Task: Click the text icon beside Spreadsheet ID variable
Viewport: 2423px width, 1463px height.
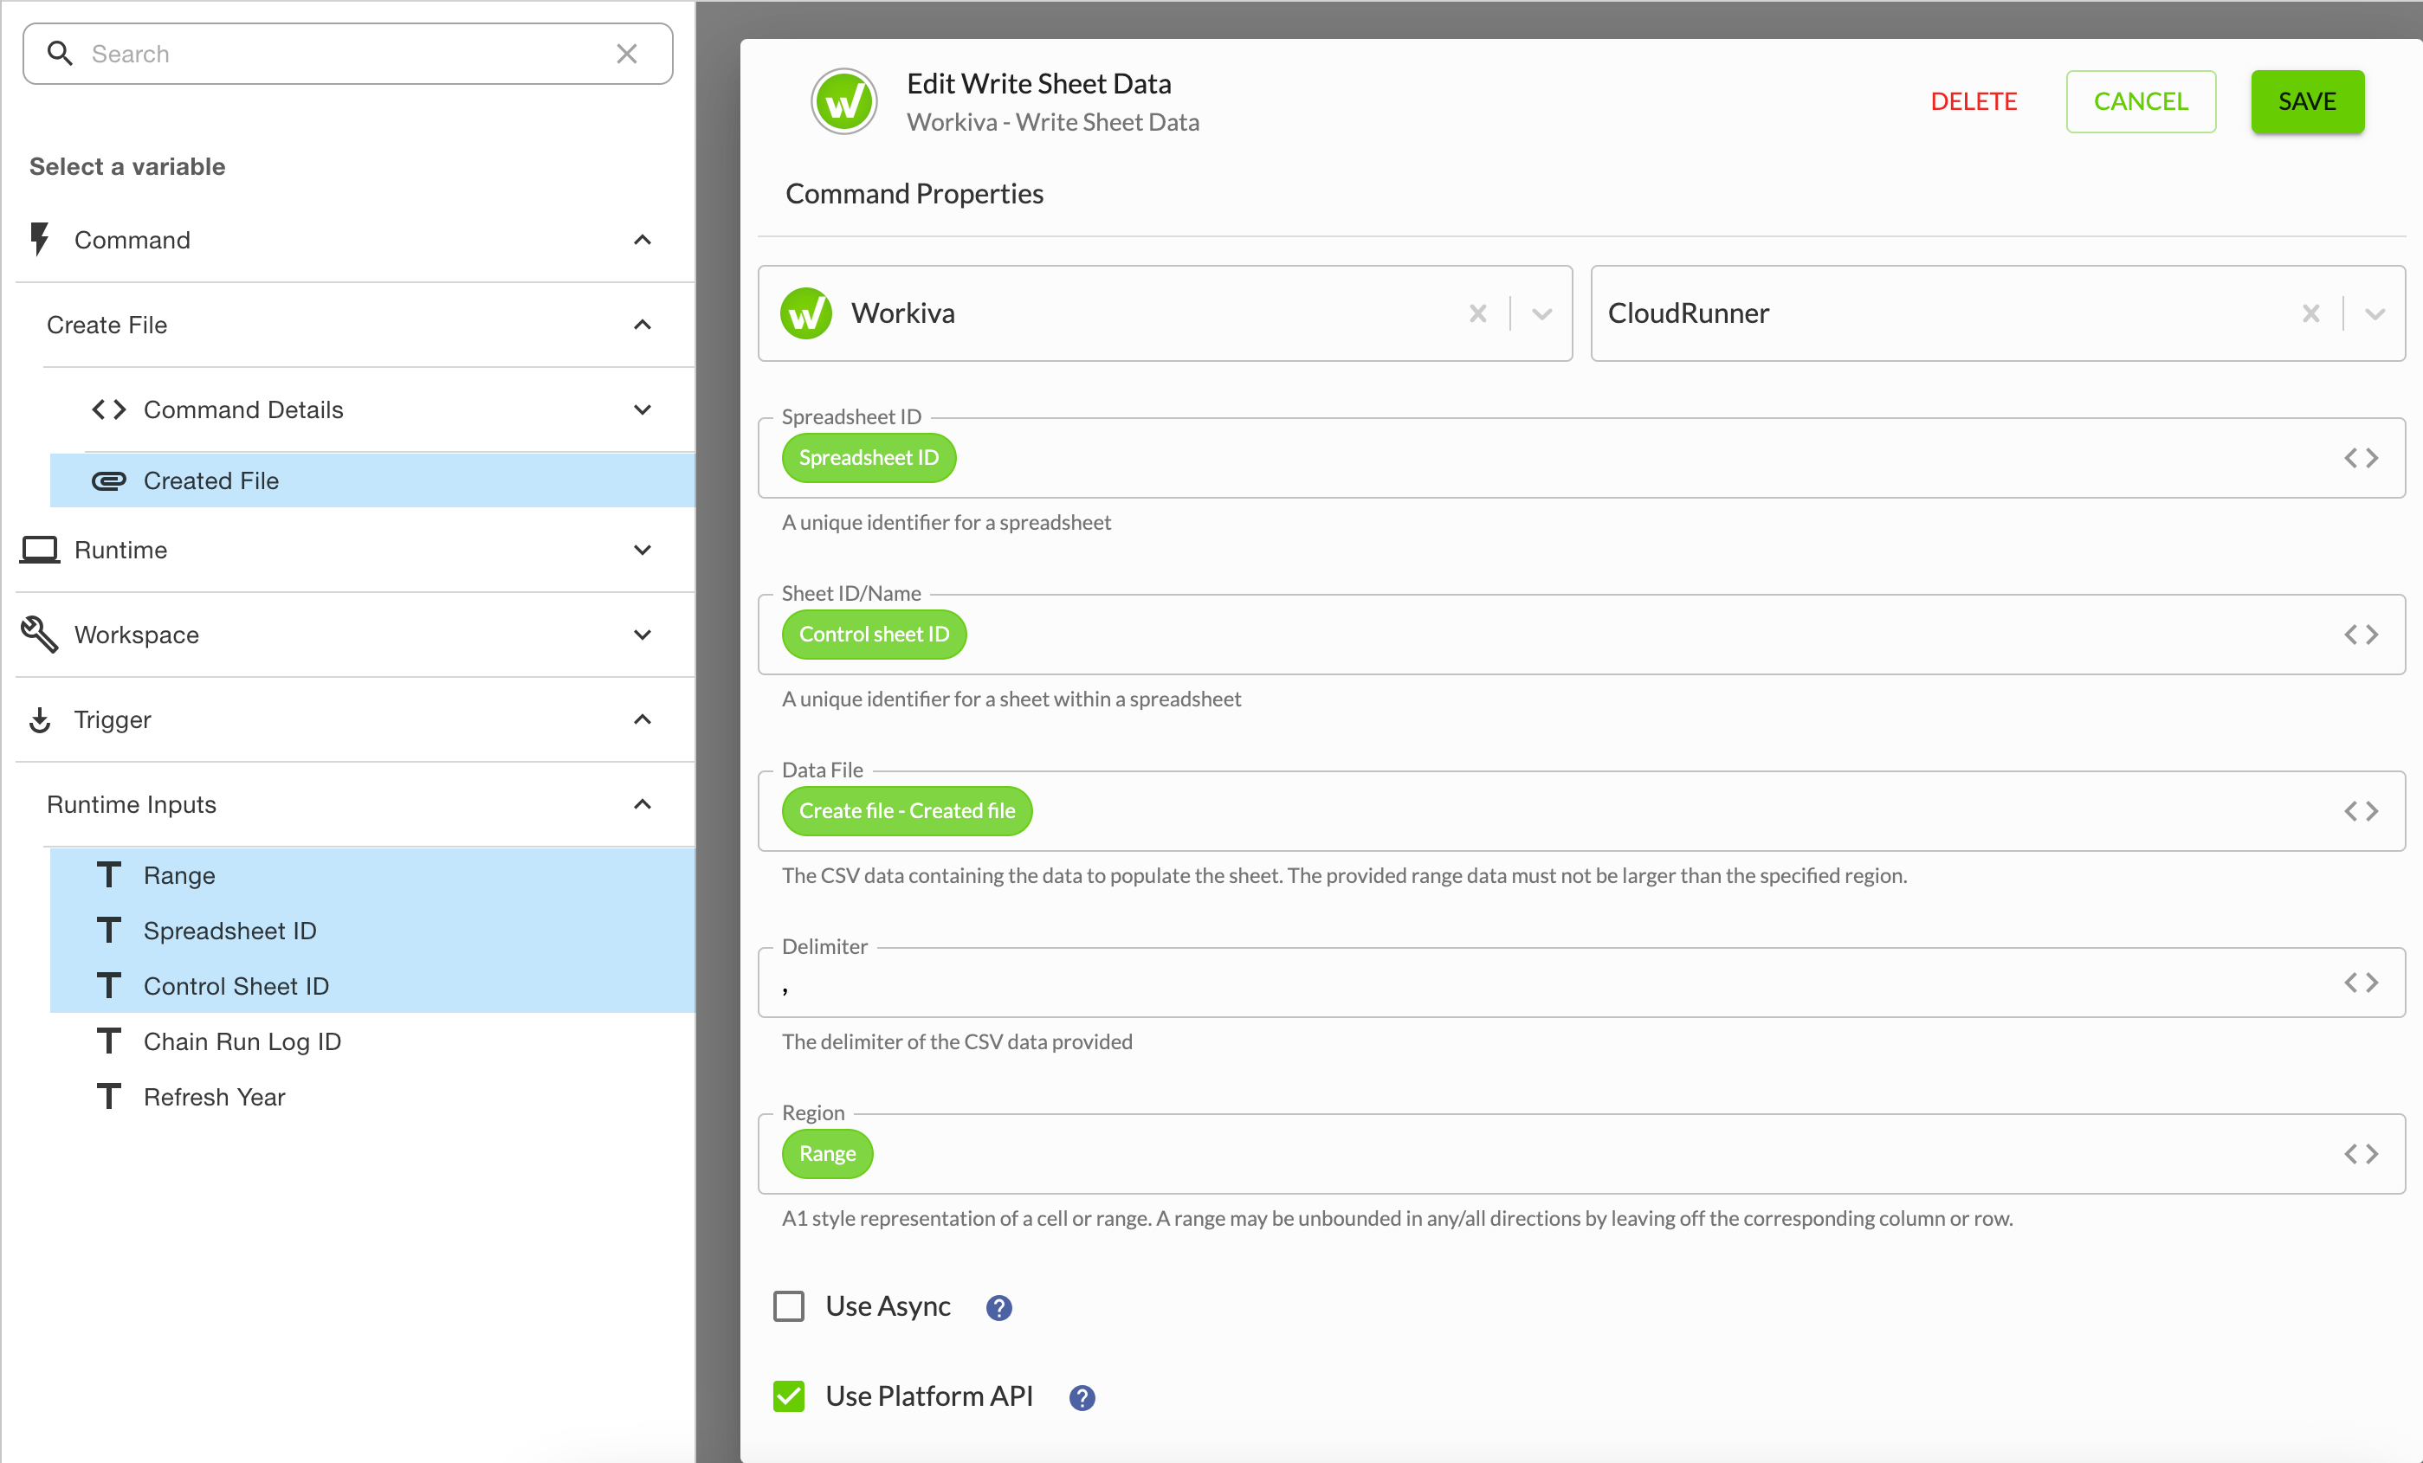Action: (109, 930)
